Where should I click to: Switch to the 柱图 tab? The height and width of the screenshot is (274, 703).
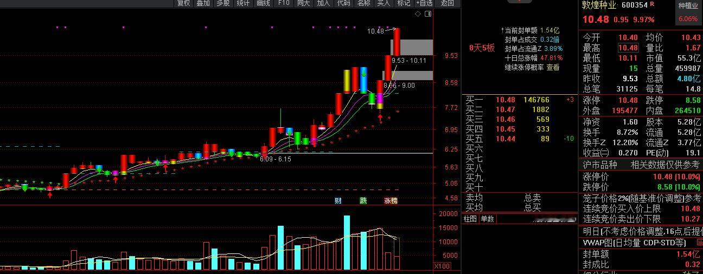click(x=470, y=219)
